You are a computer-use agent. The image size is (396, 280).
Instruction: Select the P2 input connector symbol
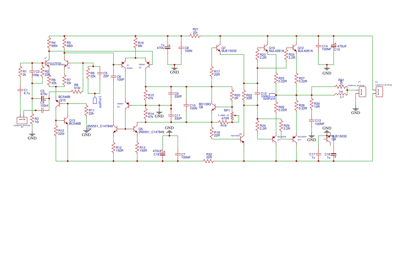[x=22, y=120]
